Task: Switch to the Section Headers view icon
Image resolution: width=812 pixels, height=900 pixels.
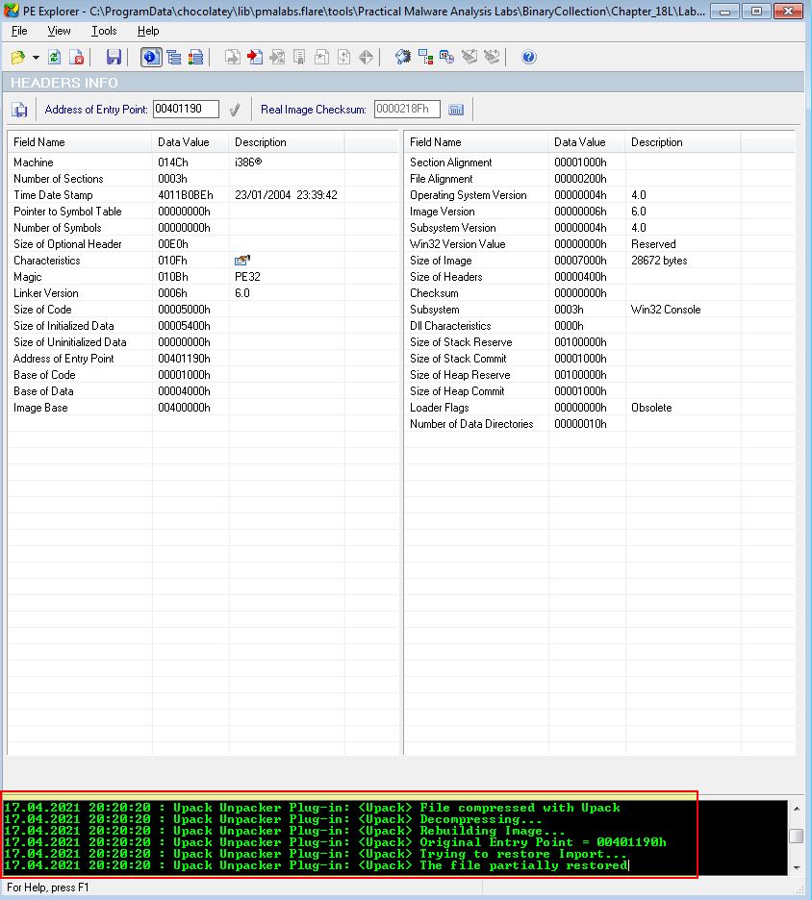Action: tap(196, 58)
